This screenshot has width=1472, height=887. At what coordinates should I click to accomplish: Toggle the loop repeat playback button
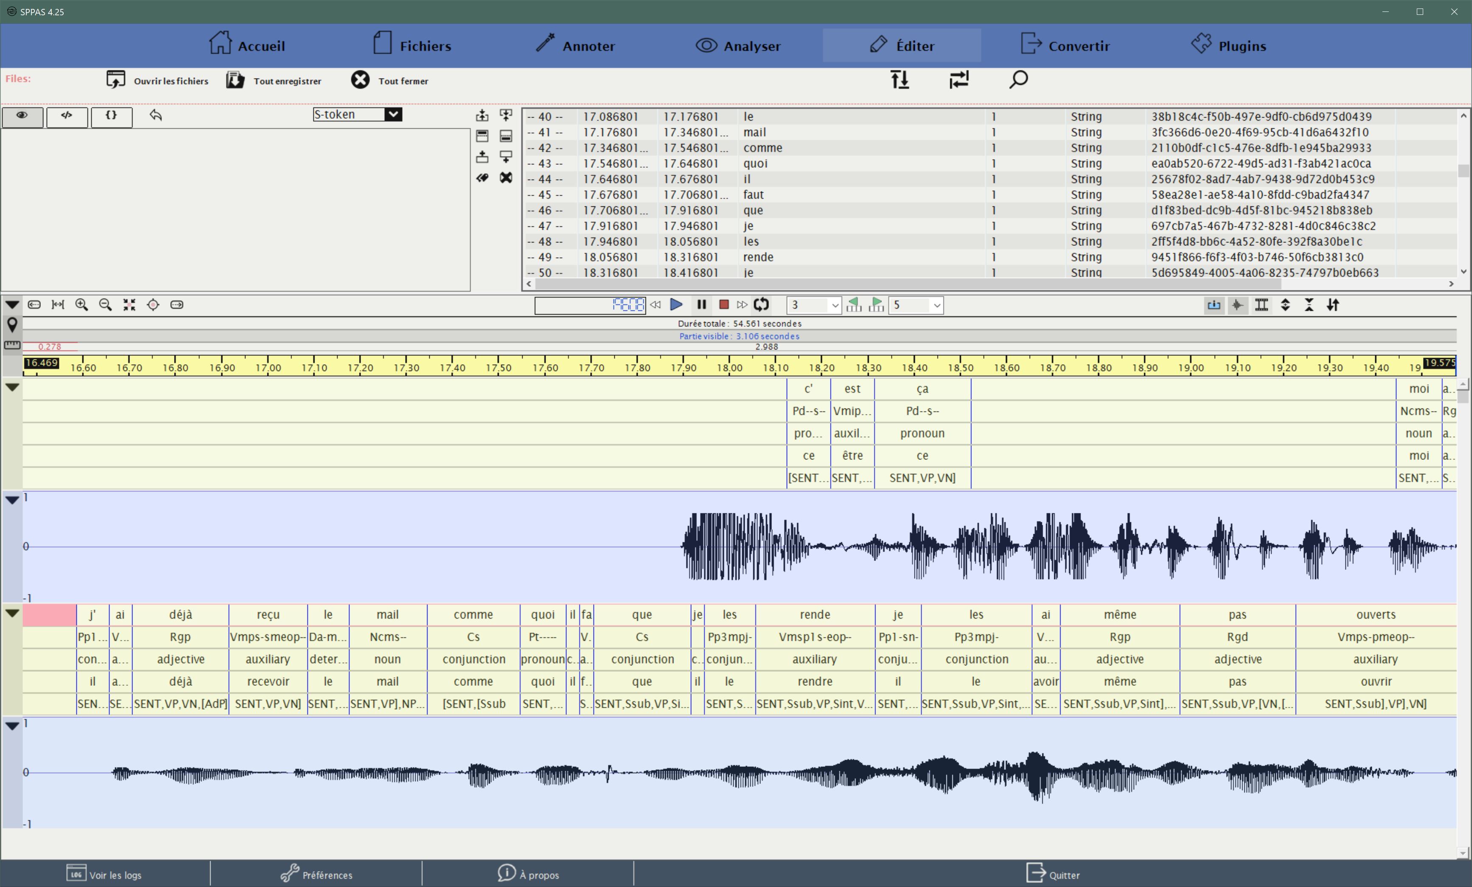761,304
